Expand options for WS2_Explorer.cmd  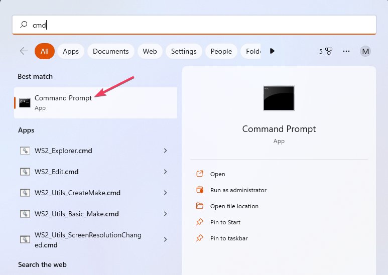click(165, 151)
